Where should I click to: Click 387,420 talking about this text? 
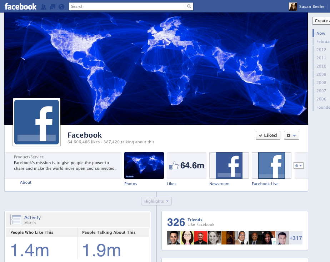point(129,142)
